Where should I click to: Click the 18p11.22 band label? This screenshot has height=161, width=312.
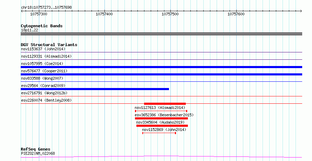(x=29, y=30)
